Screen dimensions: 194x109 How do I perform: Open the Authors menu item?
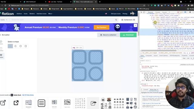click(19, 14)
